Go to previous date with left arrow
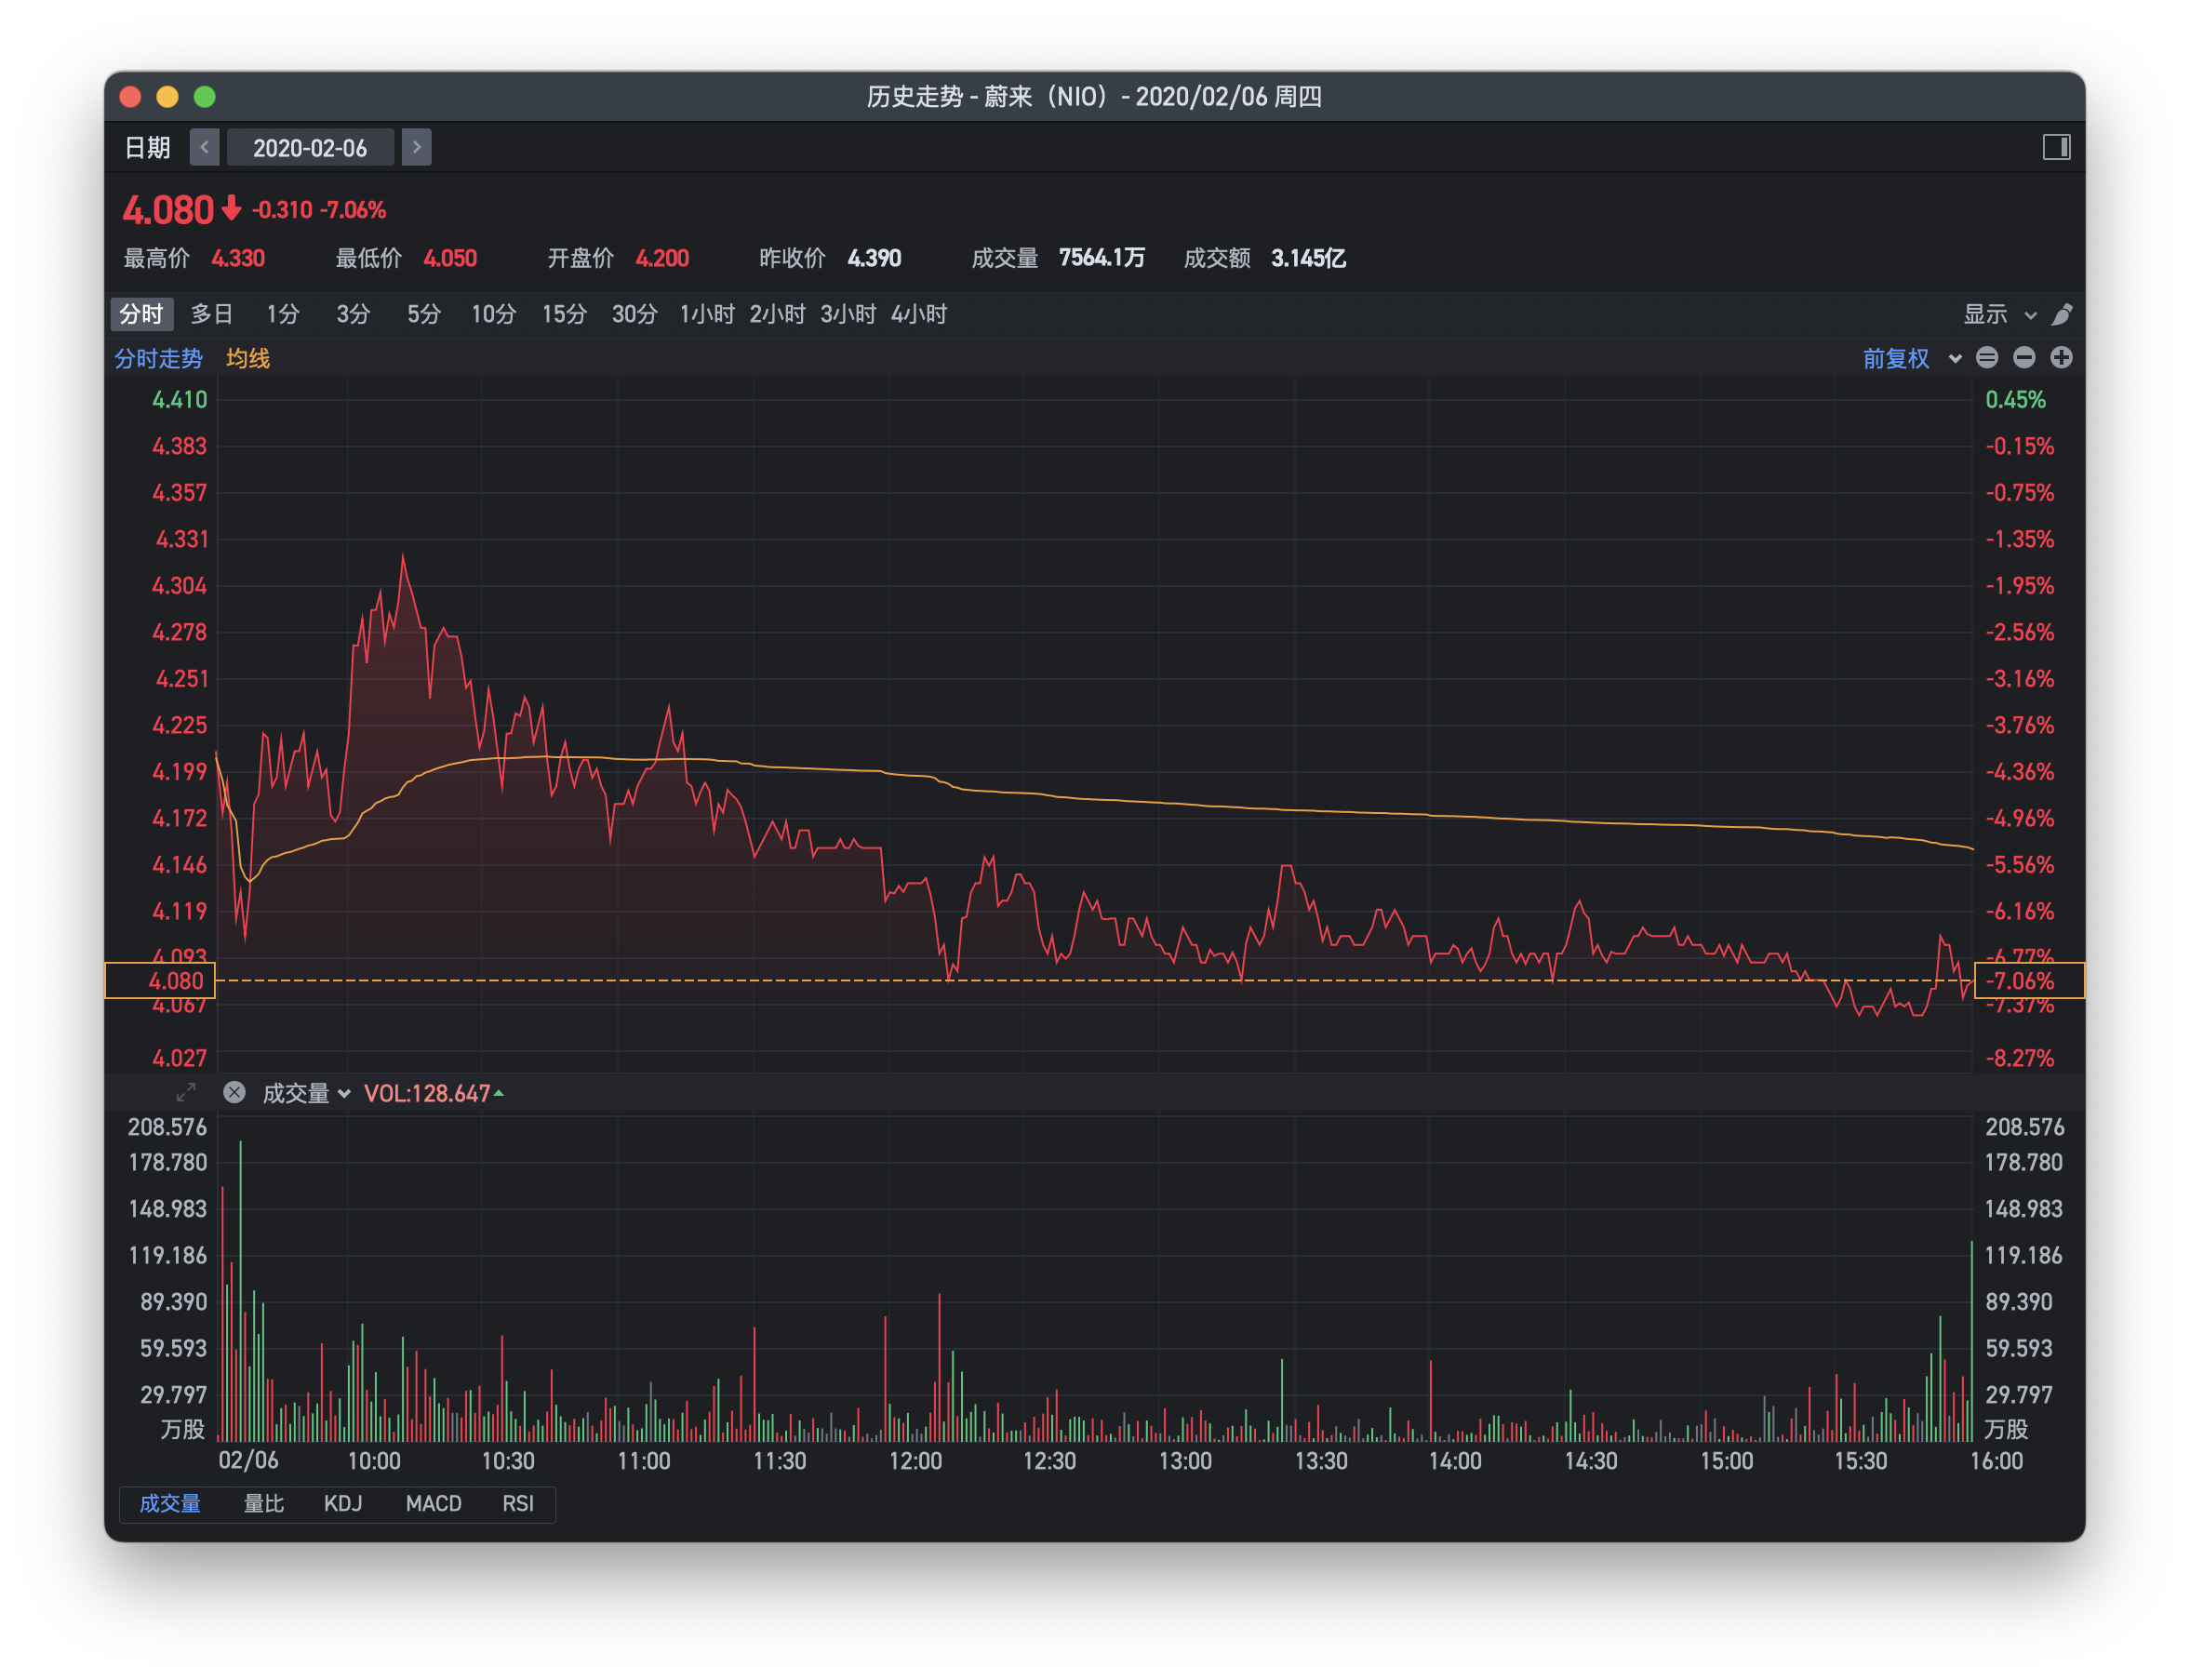 204,148
